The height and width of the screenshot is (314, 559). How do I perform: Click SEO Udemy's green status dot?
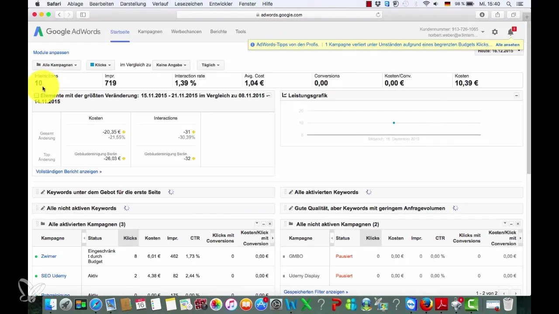coord(36,276)
